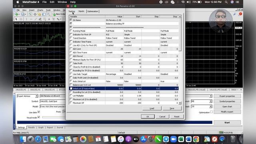Screen dimensions: 256x144
Task: Open the Results tab in tester
Action: (x=31, y=128)
